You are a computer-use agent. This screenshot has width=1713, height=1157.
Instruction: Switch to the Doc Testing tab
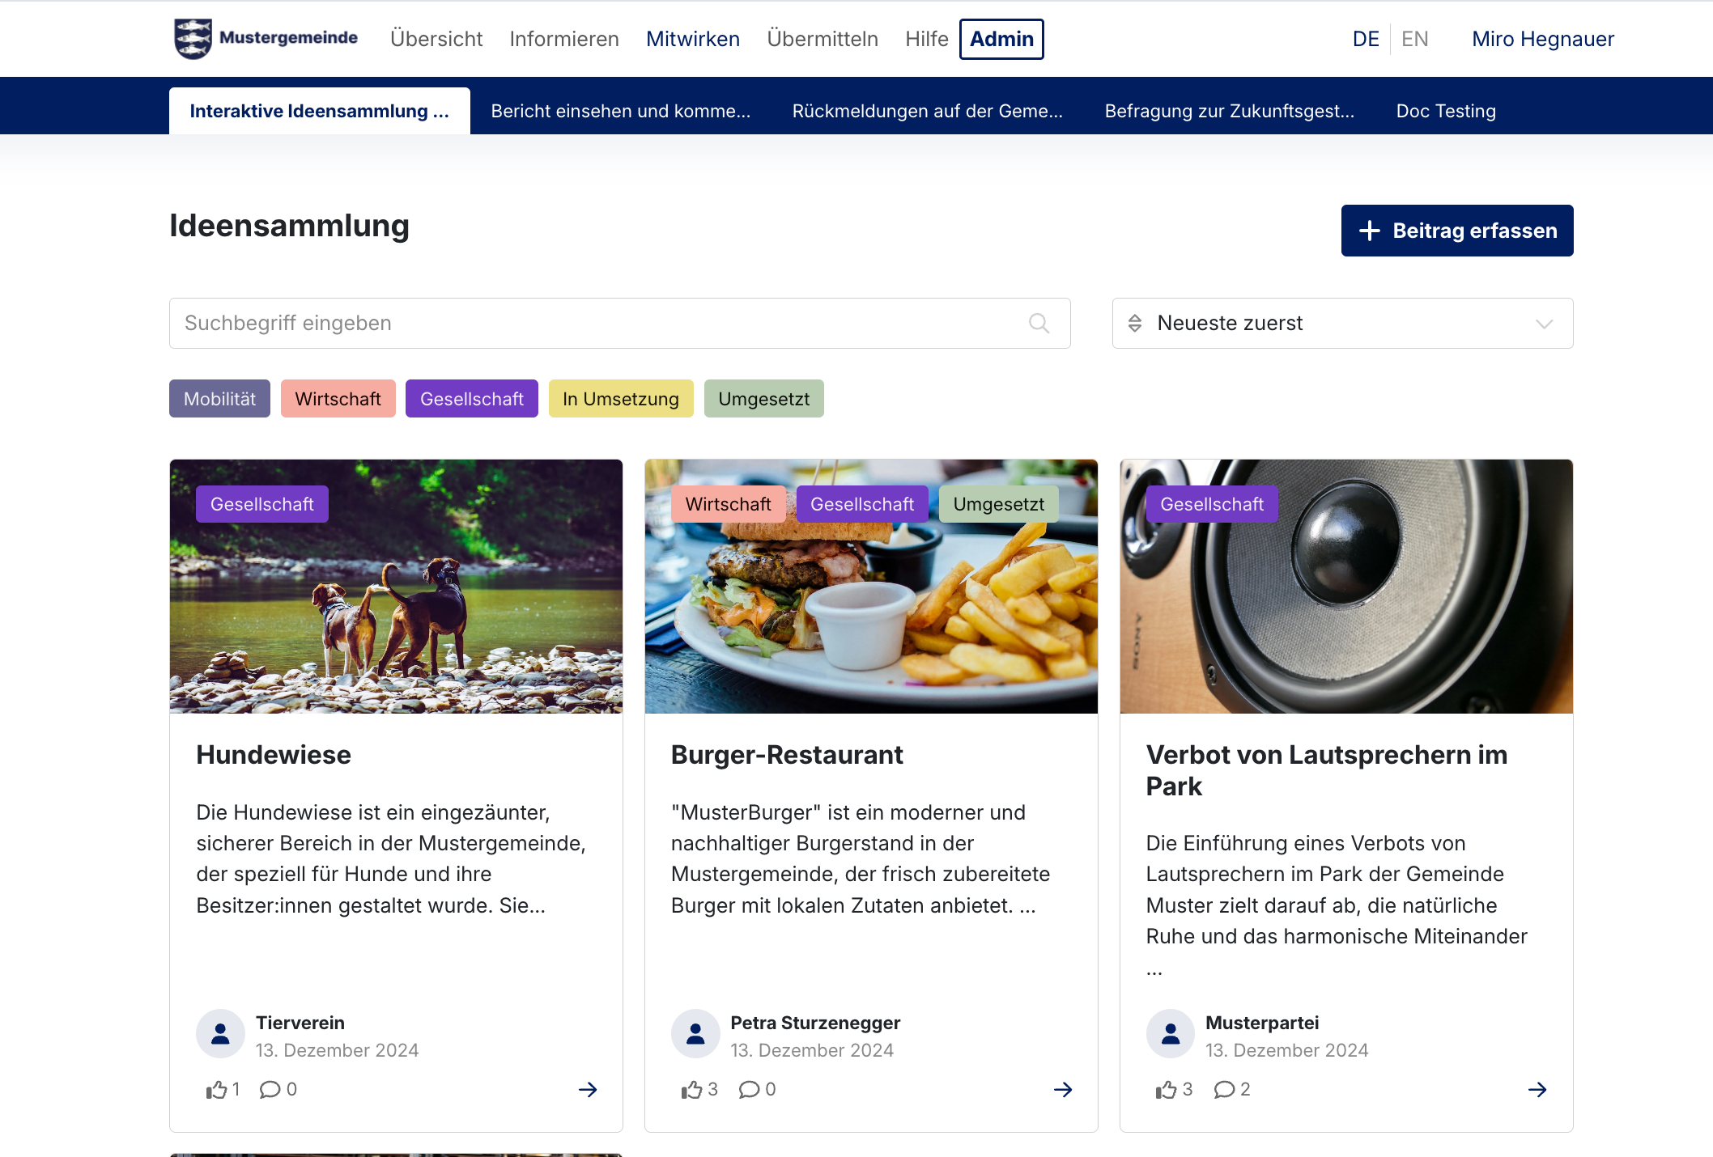coord(1445,111)
